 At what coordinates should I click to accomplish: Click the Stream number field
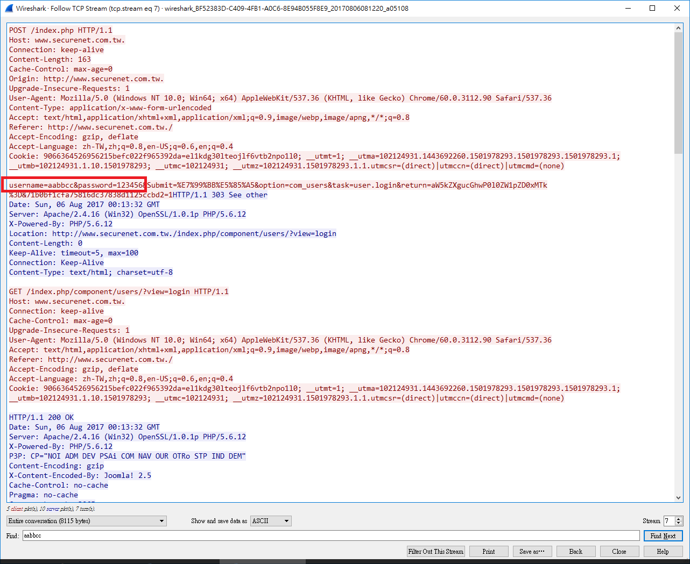(669, 521)
